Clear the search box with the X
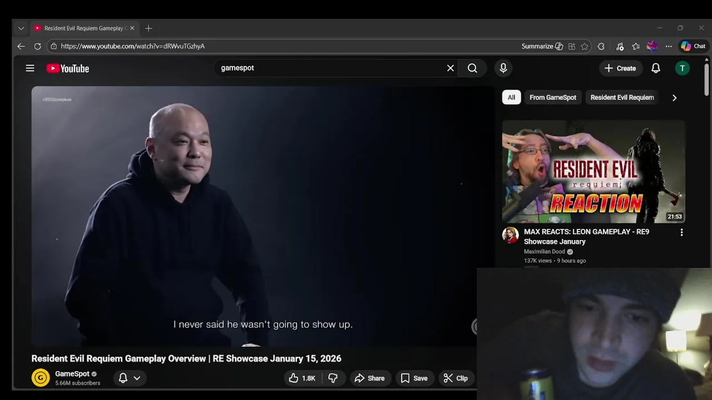The image size is (712, 400). [451, 68]
